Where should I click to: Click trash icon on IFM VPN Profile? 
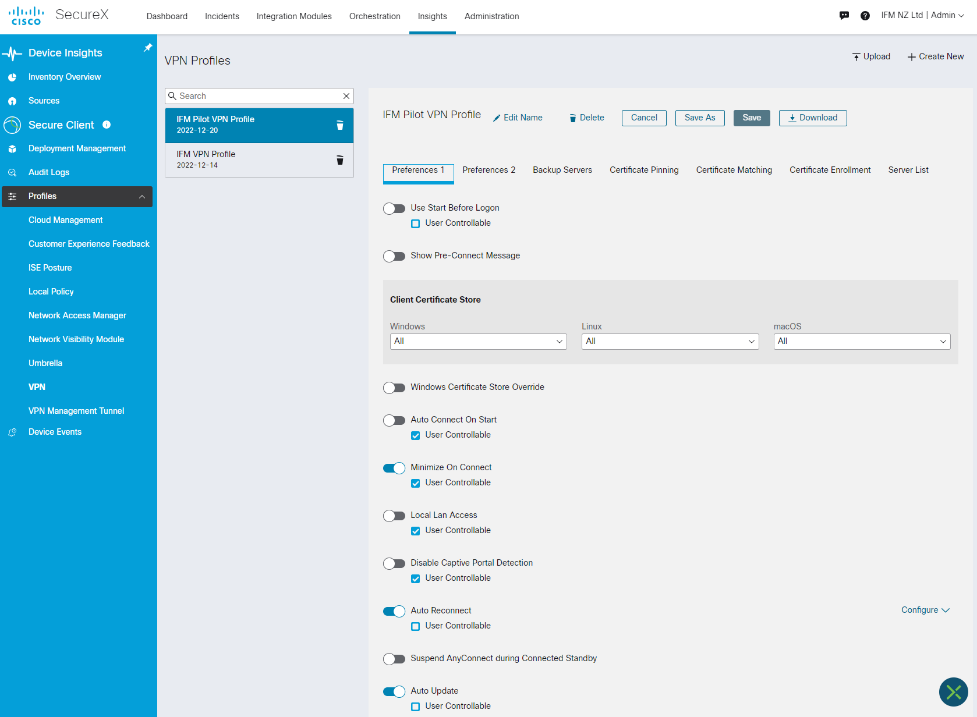pos(340,160)
